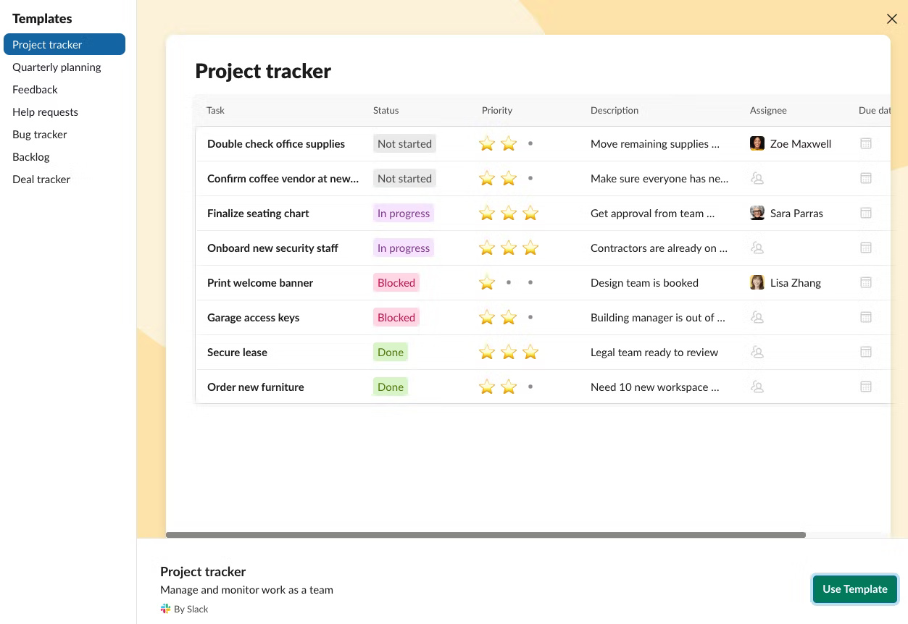Viewport: 908px width, 624px height.
Task: Click Zoe Maxwell's avatar
Action: coord(757,143)
